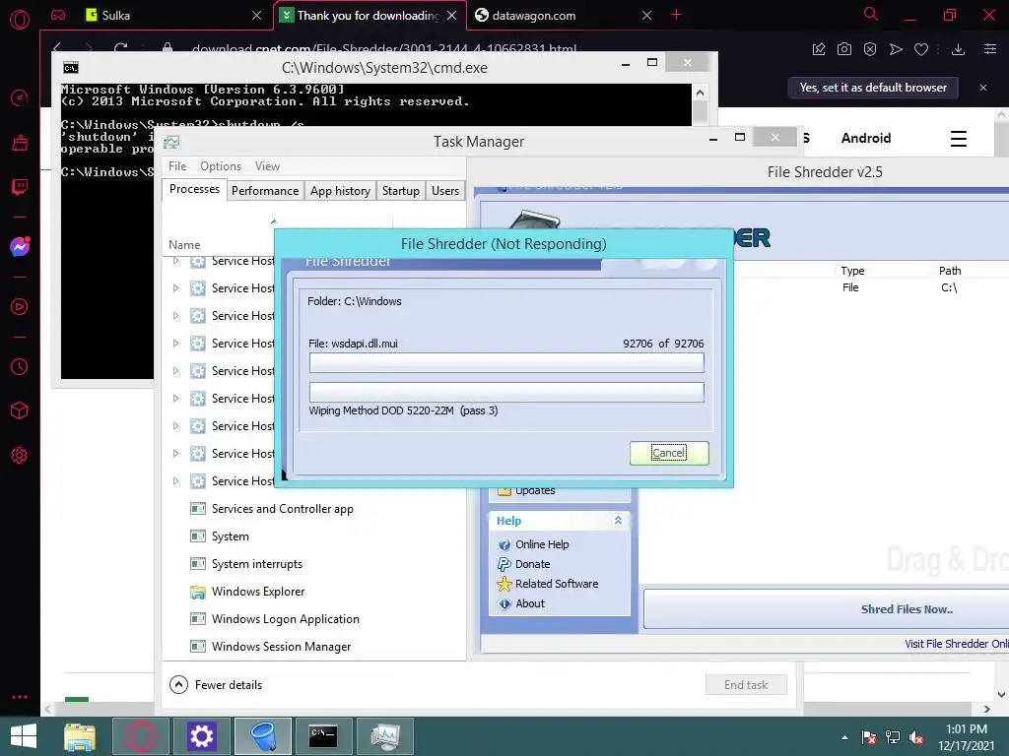This screenshot has width=1009, height=756.
Task: Open Donate link in File Shredder
Action: pos(533,564)
